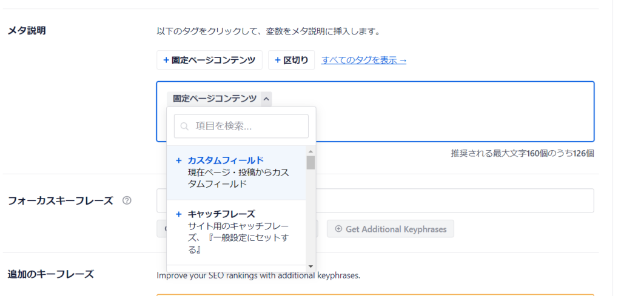Image resolution: width=621 pixels, height=296 pixels.
Task: Click the tag list scrollbar thumb
Action: pos(310,162)
